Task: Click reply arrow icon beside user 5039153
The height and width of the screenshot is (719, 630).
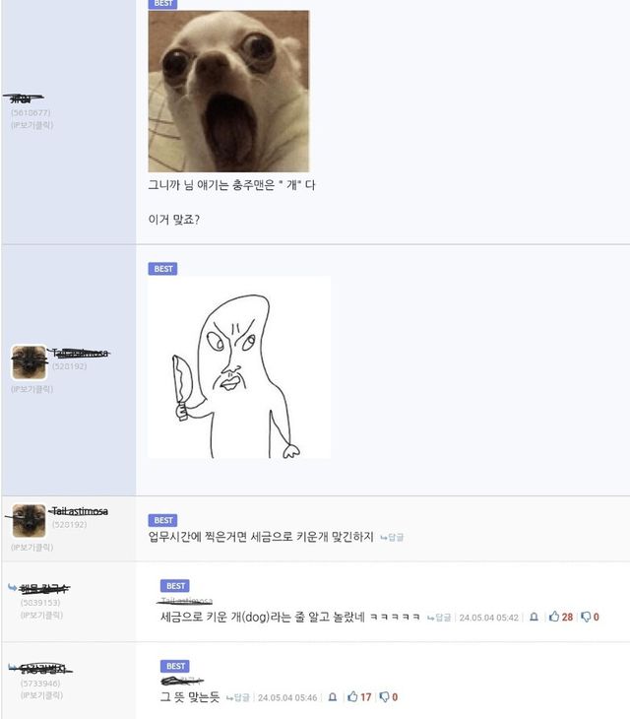Action: click(x=13, y=587)
